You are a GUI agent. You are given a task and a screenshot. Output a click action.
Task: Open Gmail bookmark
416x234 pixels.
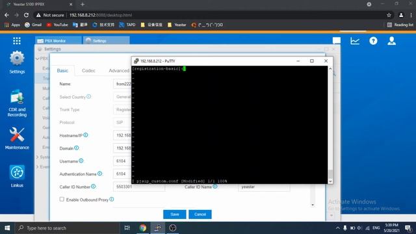pyautogui.click(x=33, y=25)
